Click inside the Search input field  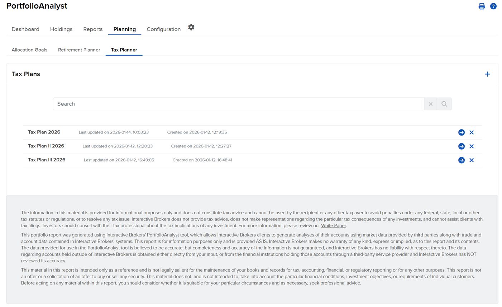click(x=215, y=104)
